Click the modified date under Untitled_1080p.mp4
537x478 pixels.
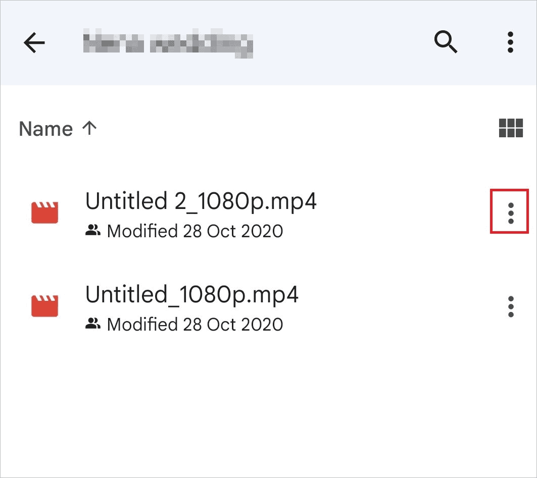195,325
